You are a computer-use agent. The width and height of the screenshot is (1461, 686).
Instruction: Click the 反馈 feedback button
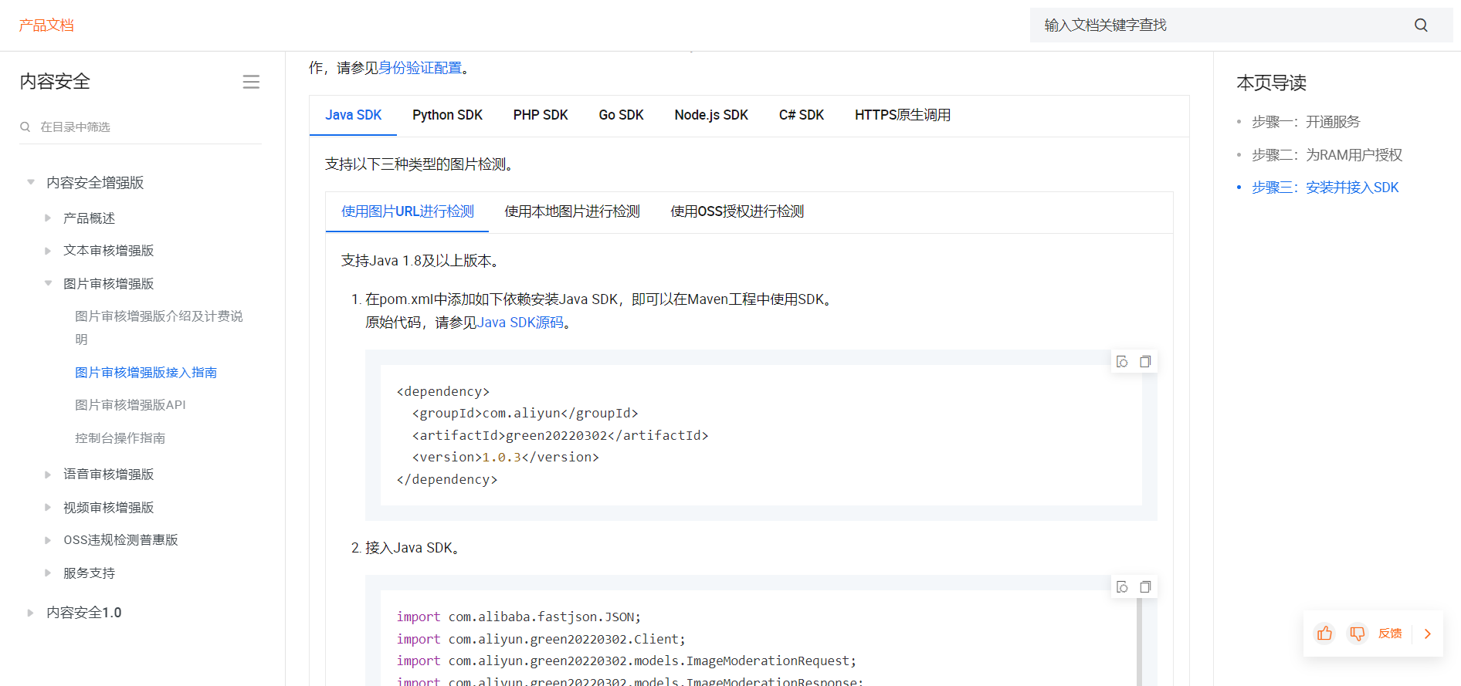(1390, 634)
